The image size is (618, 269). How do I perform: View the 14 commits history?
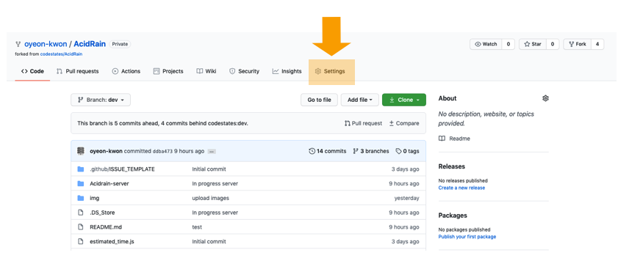[x=328, y=151]
